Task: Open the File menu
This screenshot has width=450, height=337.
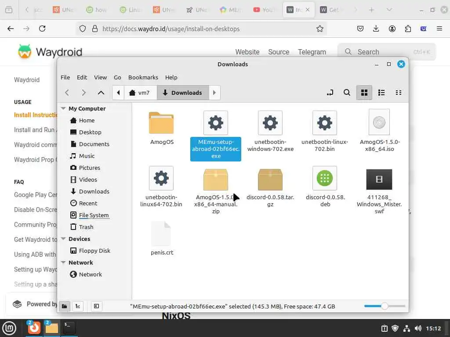Action: click(65, 77)
